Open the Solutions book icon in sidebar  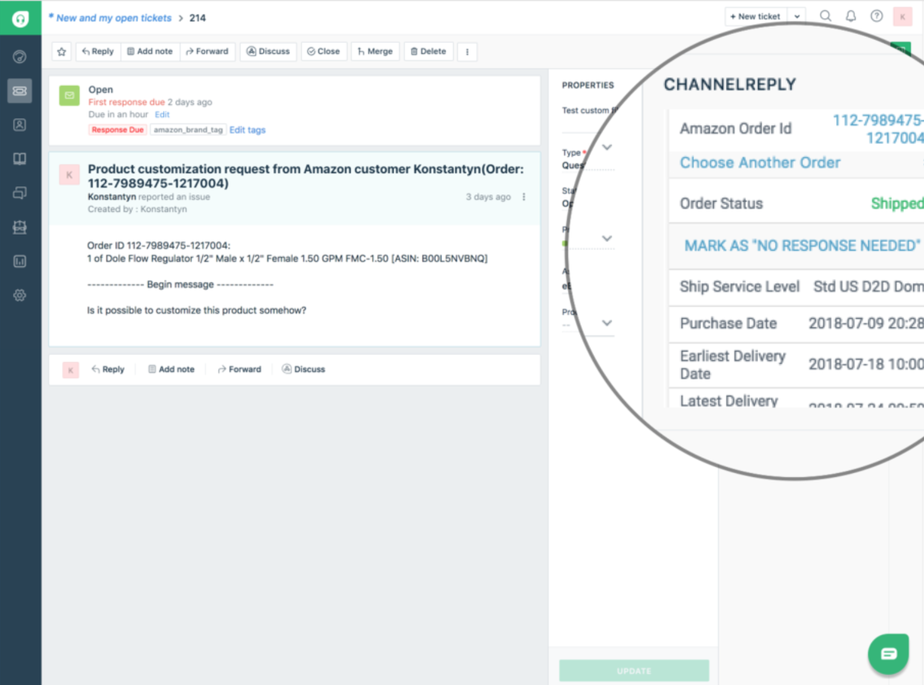[20, 159]
